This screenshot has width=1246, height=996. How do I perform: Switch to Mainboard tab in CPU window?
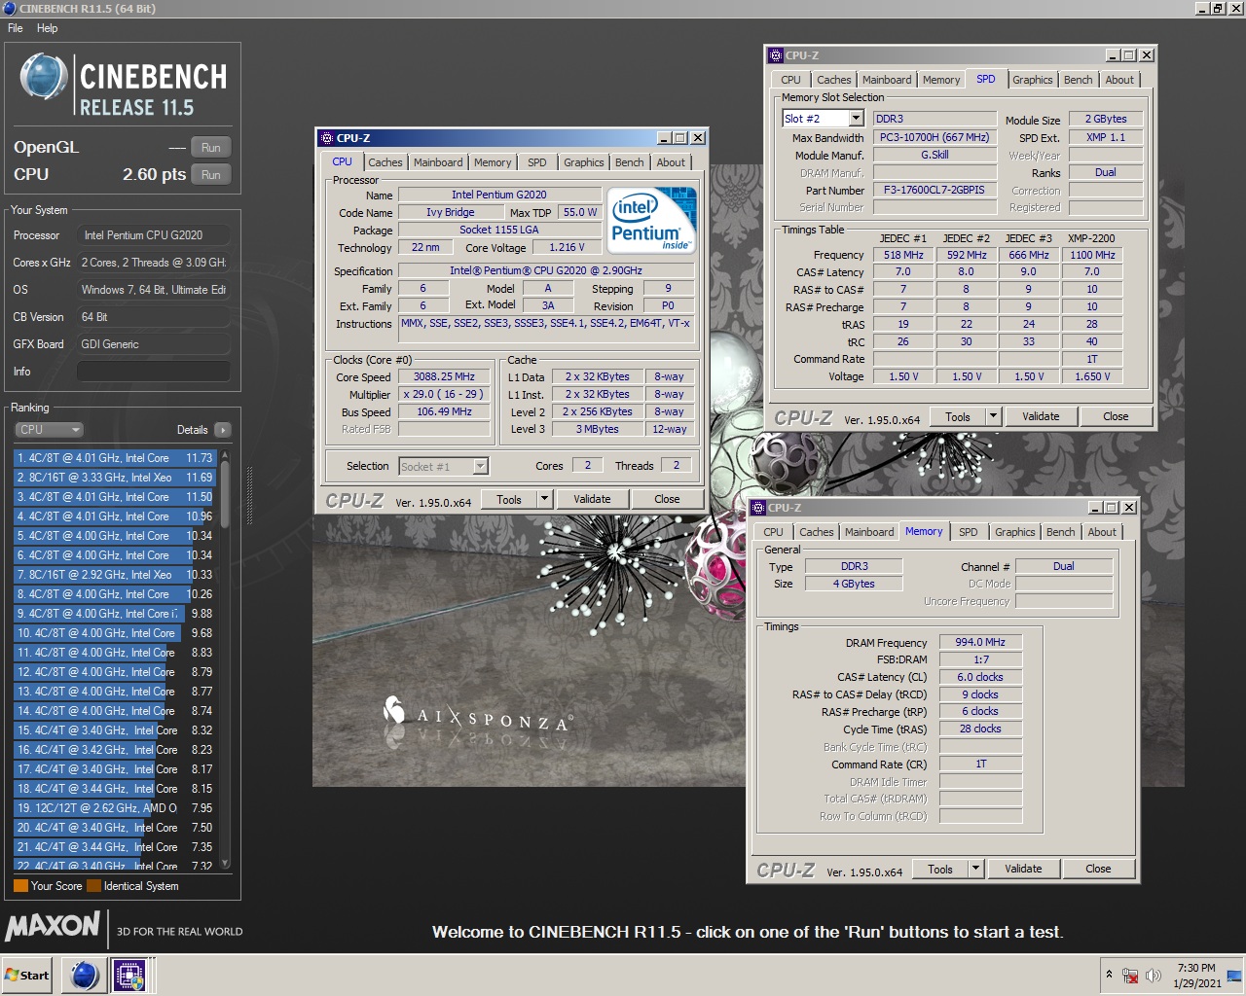[438, 162]
